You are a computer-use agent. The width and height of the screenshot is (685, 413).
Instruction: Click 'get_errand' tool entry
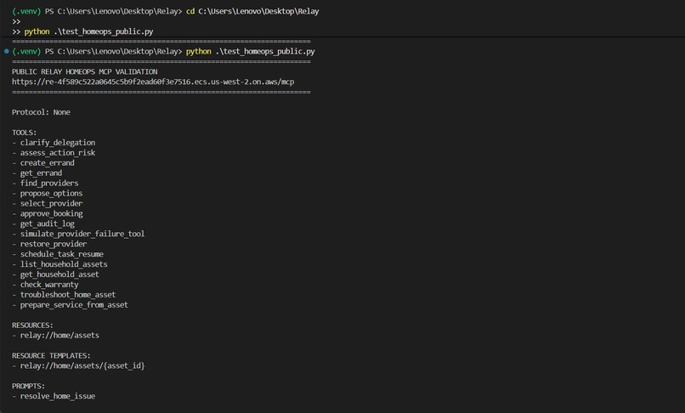[41, 173]
